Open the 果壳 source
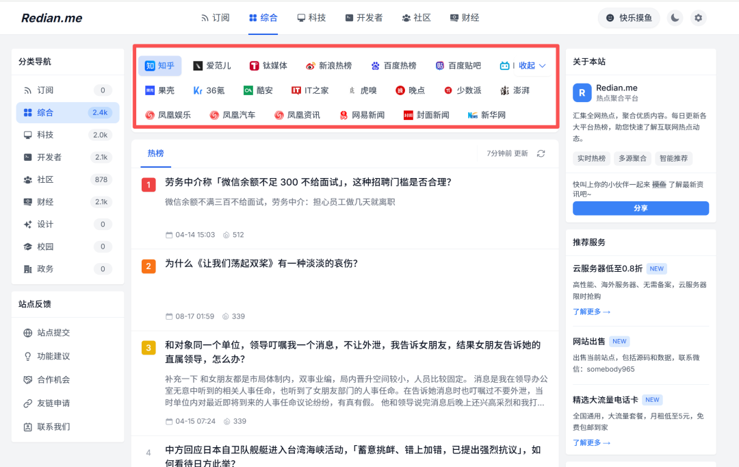739x467 pixels. (159, 90)
